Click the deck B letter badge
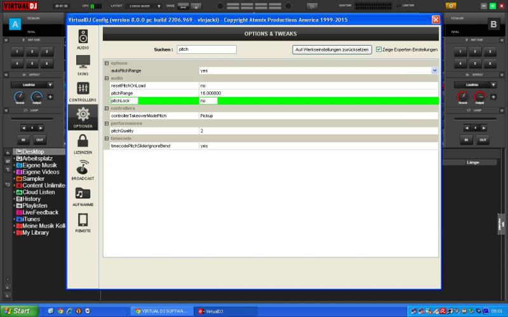 tap(493, 24)
